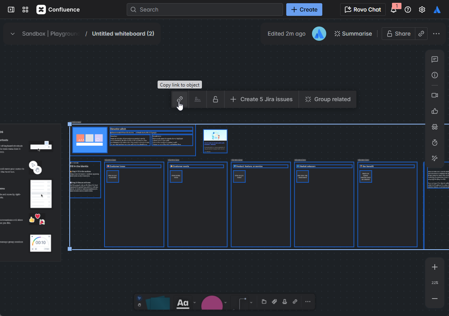The width and height of the screenshot is (449, 316).
Task: Open the stamp tool
Action: (x=285, y=302)
